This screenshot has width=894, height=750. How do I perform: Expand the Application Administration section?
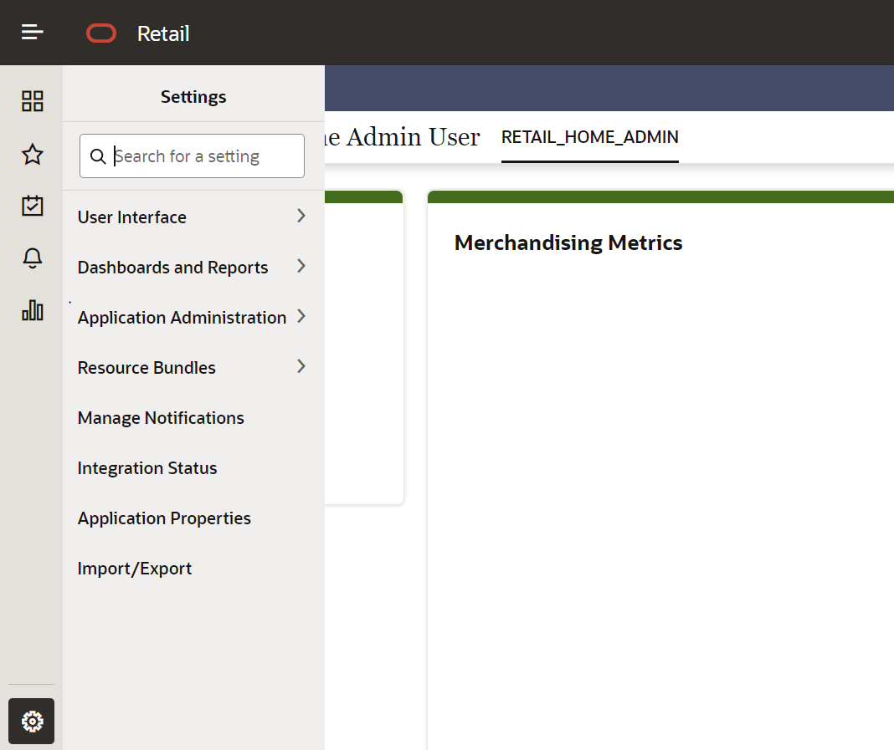(x=182, y=317)
